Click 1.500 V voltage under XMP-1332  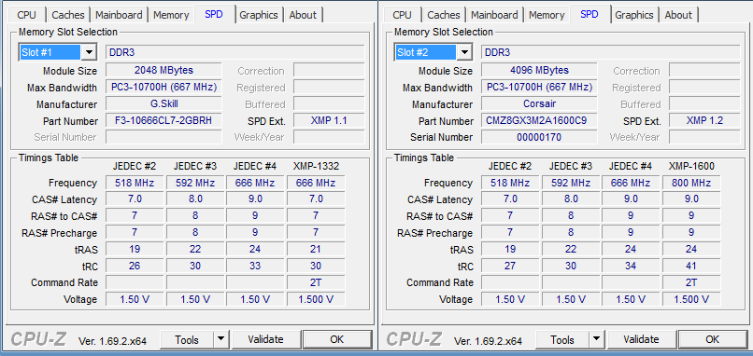point(316,299)
